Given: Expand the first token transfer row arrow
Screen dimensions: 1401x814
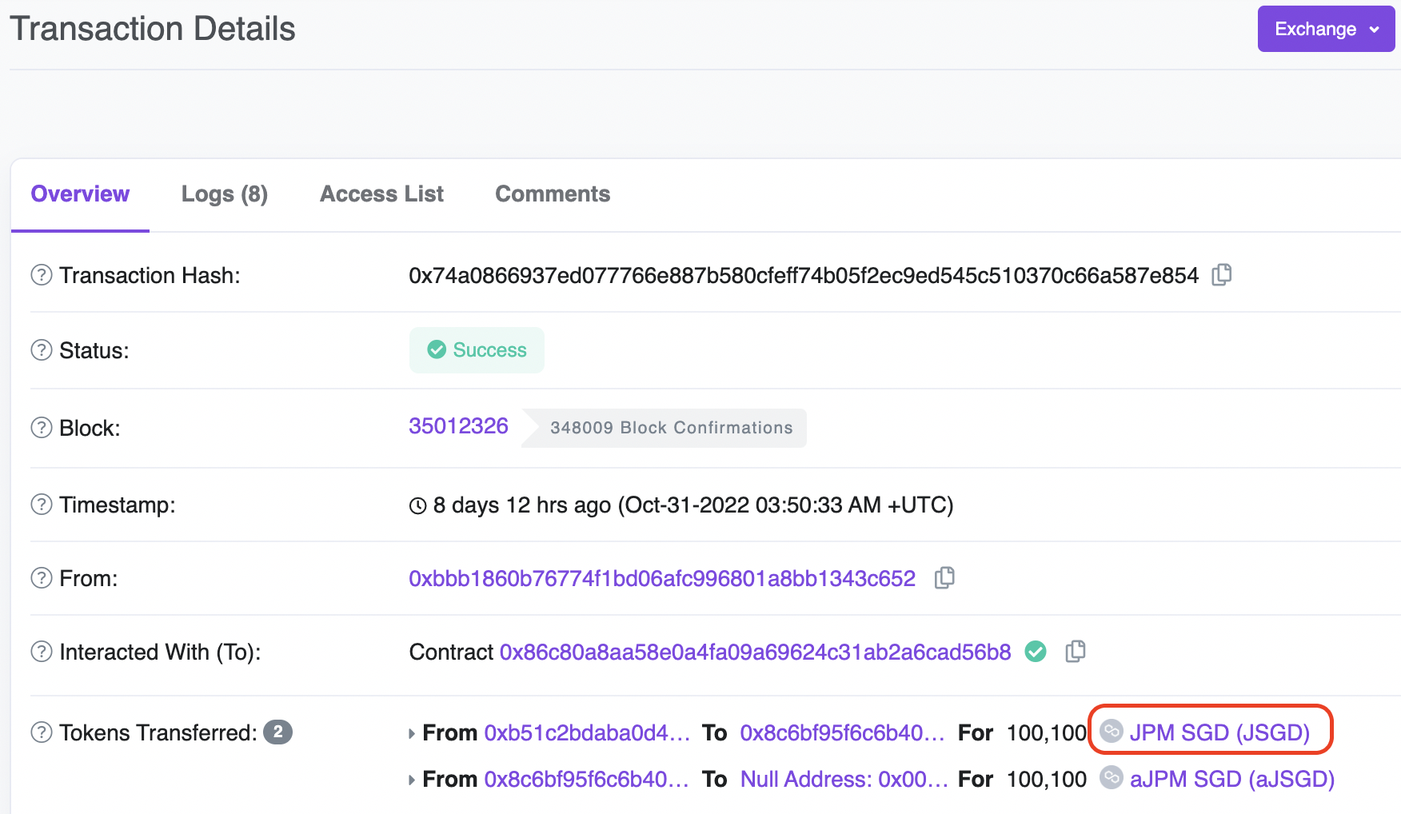Looking at the screenshot, I should pyautogui.click(x=412, y=733).
